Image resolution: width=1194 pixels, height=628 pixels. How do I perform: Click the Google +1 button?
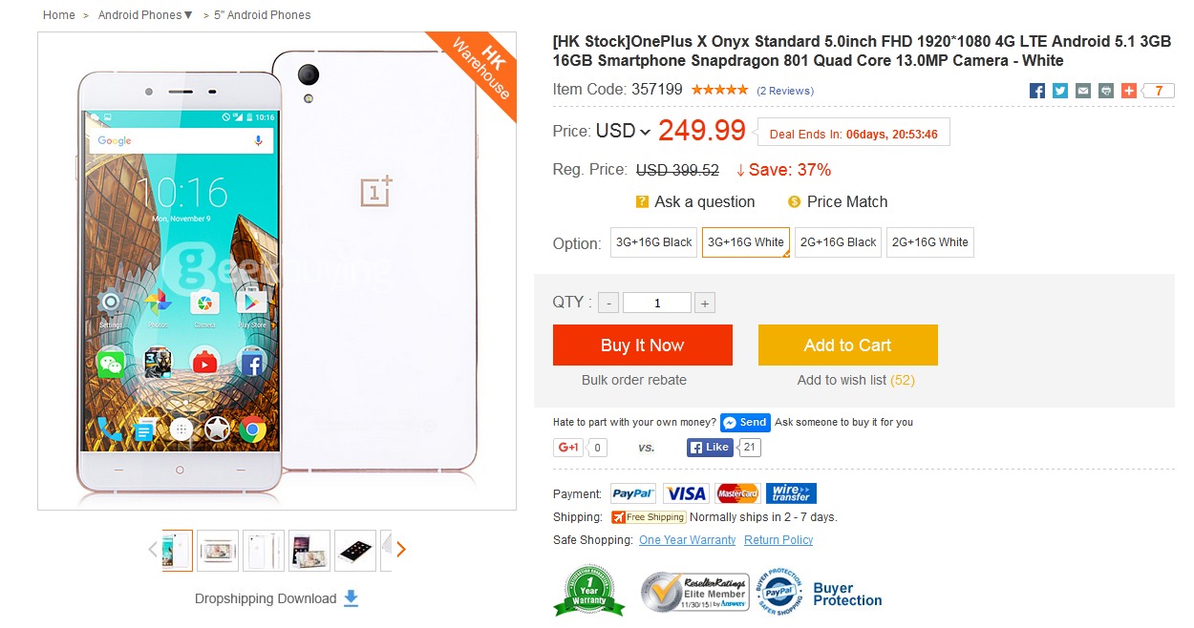click(567, 447)
